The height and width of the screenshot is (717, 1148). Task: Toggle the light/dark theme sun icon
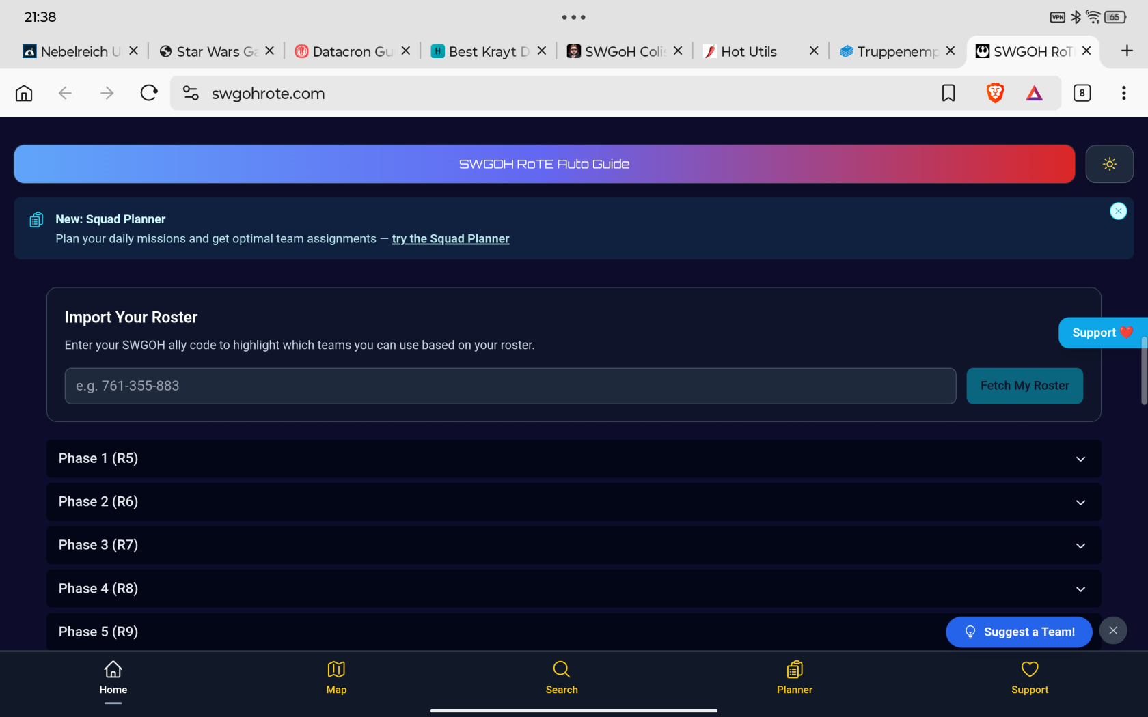pyautogui.click(x=1109, y=164)
